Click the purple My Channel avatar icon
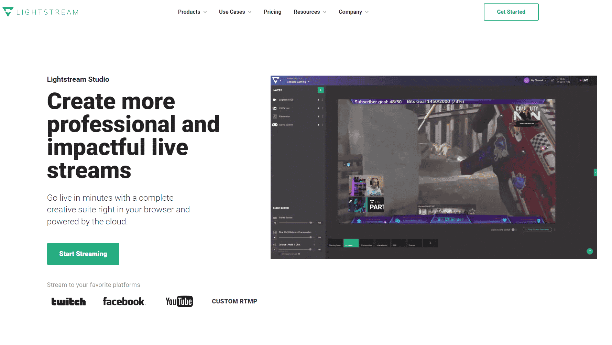612x345 pixels. tap(526, 80)
